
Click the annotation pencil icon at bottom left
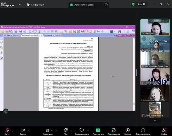click(6, 111)
